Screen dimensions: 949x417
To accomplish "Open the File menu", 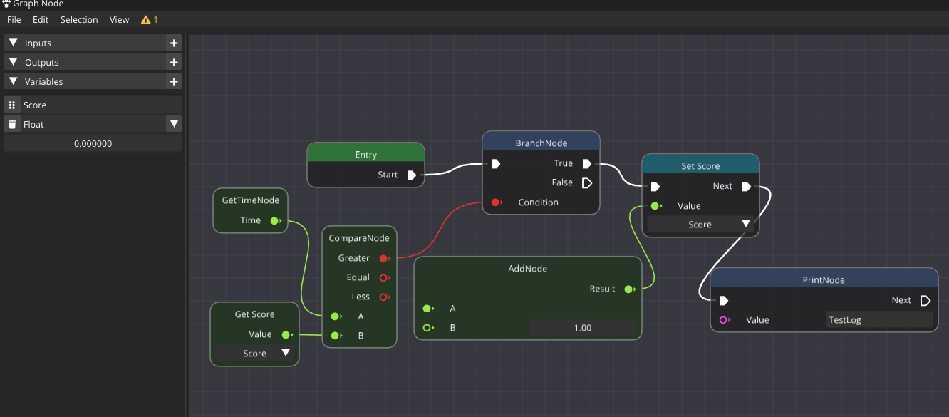I will pyautogui.click(x=14, y=20).
